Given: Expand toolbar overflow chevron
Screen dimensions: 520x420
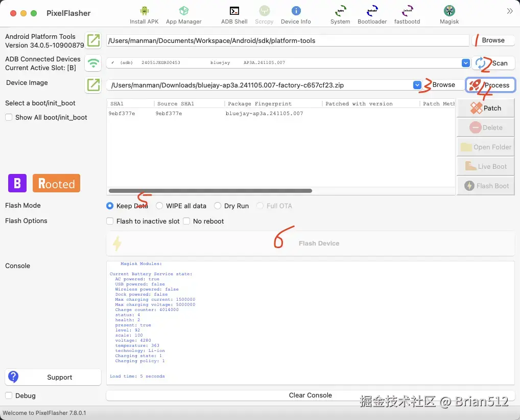Looking at the screenshot, I should pos(510,11).
